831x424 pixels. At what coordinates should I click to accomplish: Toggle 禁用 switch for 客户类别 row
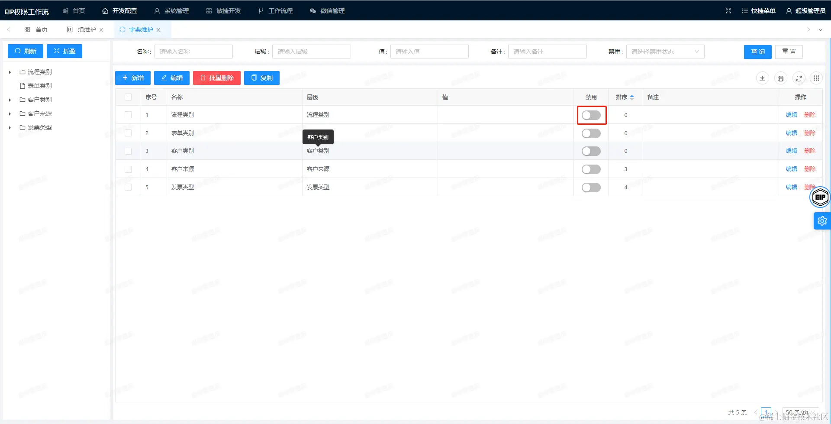point(591,151)
